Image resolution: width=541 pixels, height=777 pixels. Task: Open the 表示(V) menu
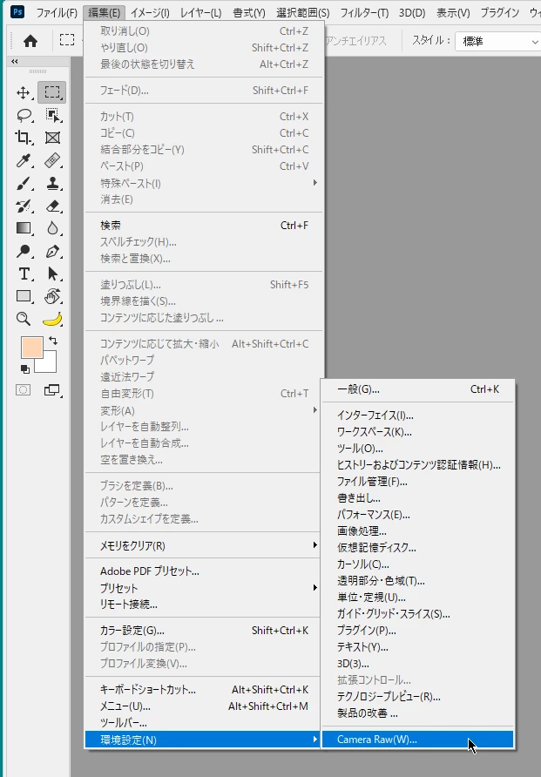[453, 13]
